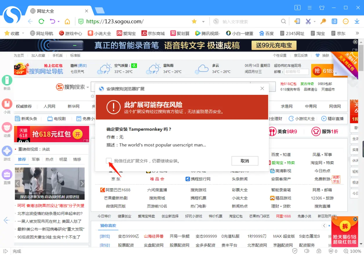Open 携程旅行网 link
This screenshot has height=255, width=364.
(x=198, y=179)
